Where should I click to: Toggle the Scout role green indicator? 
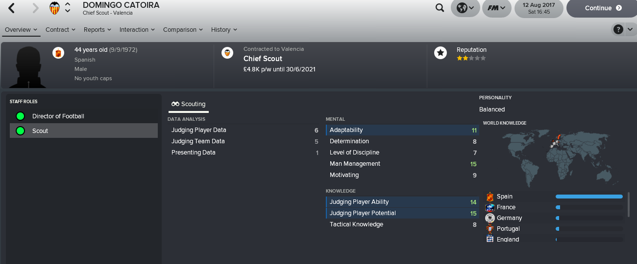[x=20, y=131]
